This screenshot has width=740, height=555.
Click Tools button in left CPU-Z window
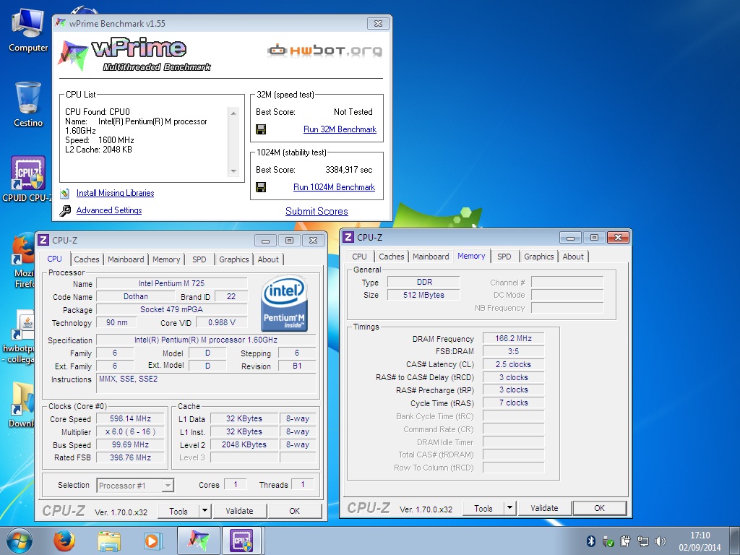click(178, 511)
